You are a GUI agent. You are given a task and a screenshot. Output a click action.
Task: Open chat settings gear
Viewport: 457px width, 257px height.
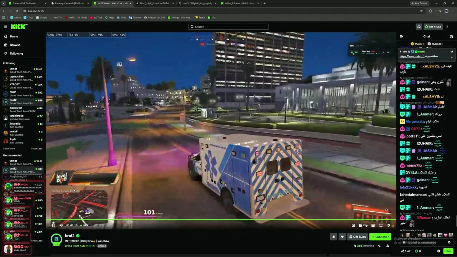439,251
